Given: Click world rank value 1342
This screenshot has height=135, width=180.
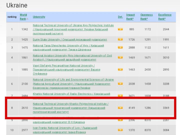Looking at the screenshot, I should tap(25, 29).
